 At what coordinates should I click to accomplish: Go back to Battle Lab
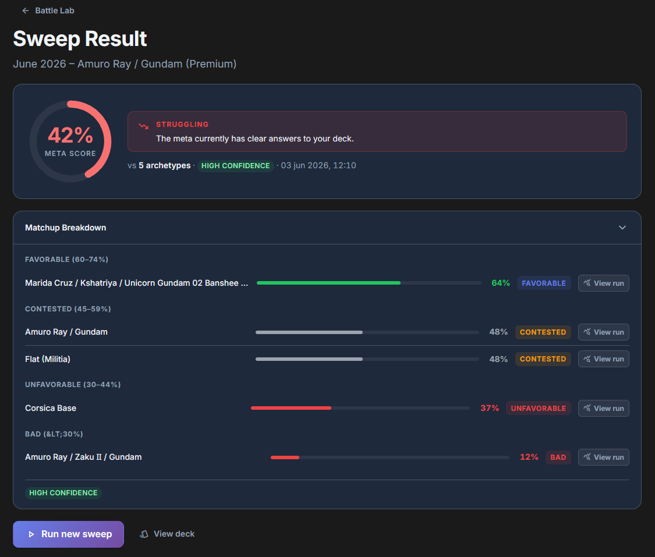point(48,10)
